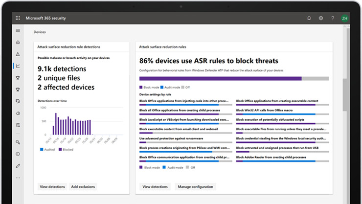The width and height of the screenshot is (362, 204).
Task: Select 'Block Office applications from creating executable content'
Action: point(277,101)
